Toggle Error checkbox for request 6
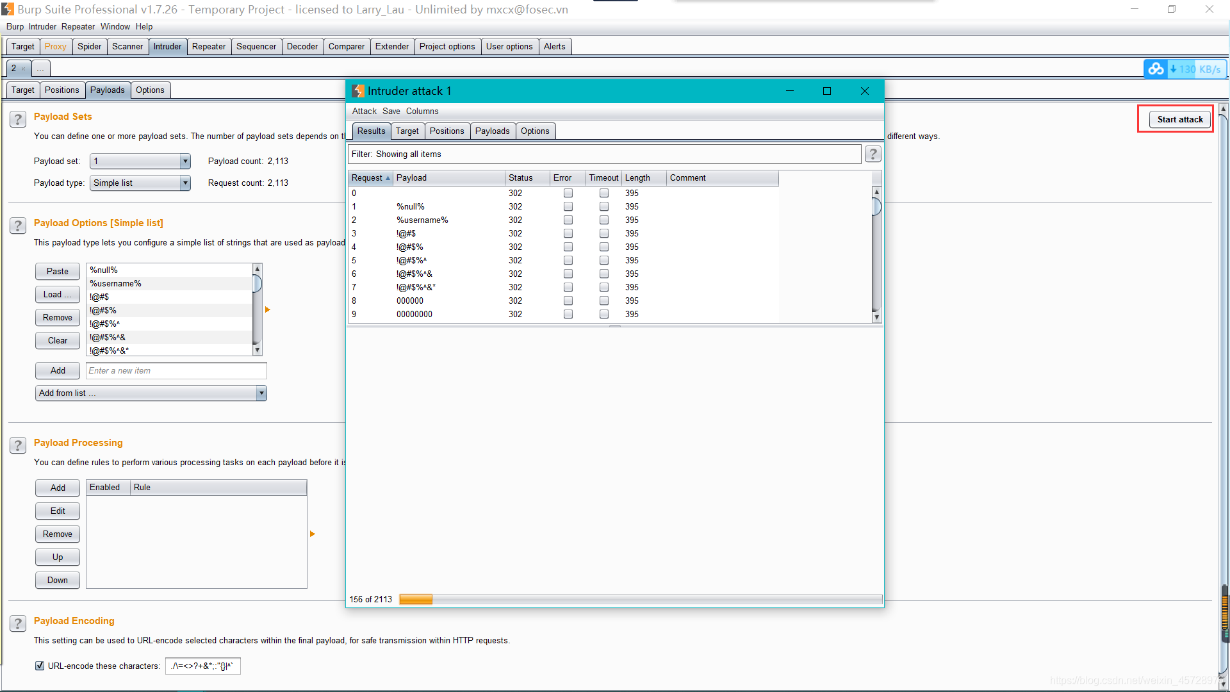Viewport: 1230px width, 692px height. point(568,274)
